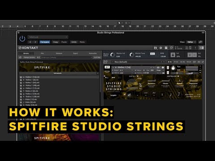Click the instrument header wrench edit icon
This screenshot has height=161, width=215.
tap(107, 67)
